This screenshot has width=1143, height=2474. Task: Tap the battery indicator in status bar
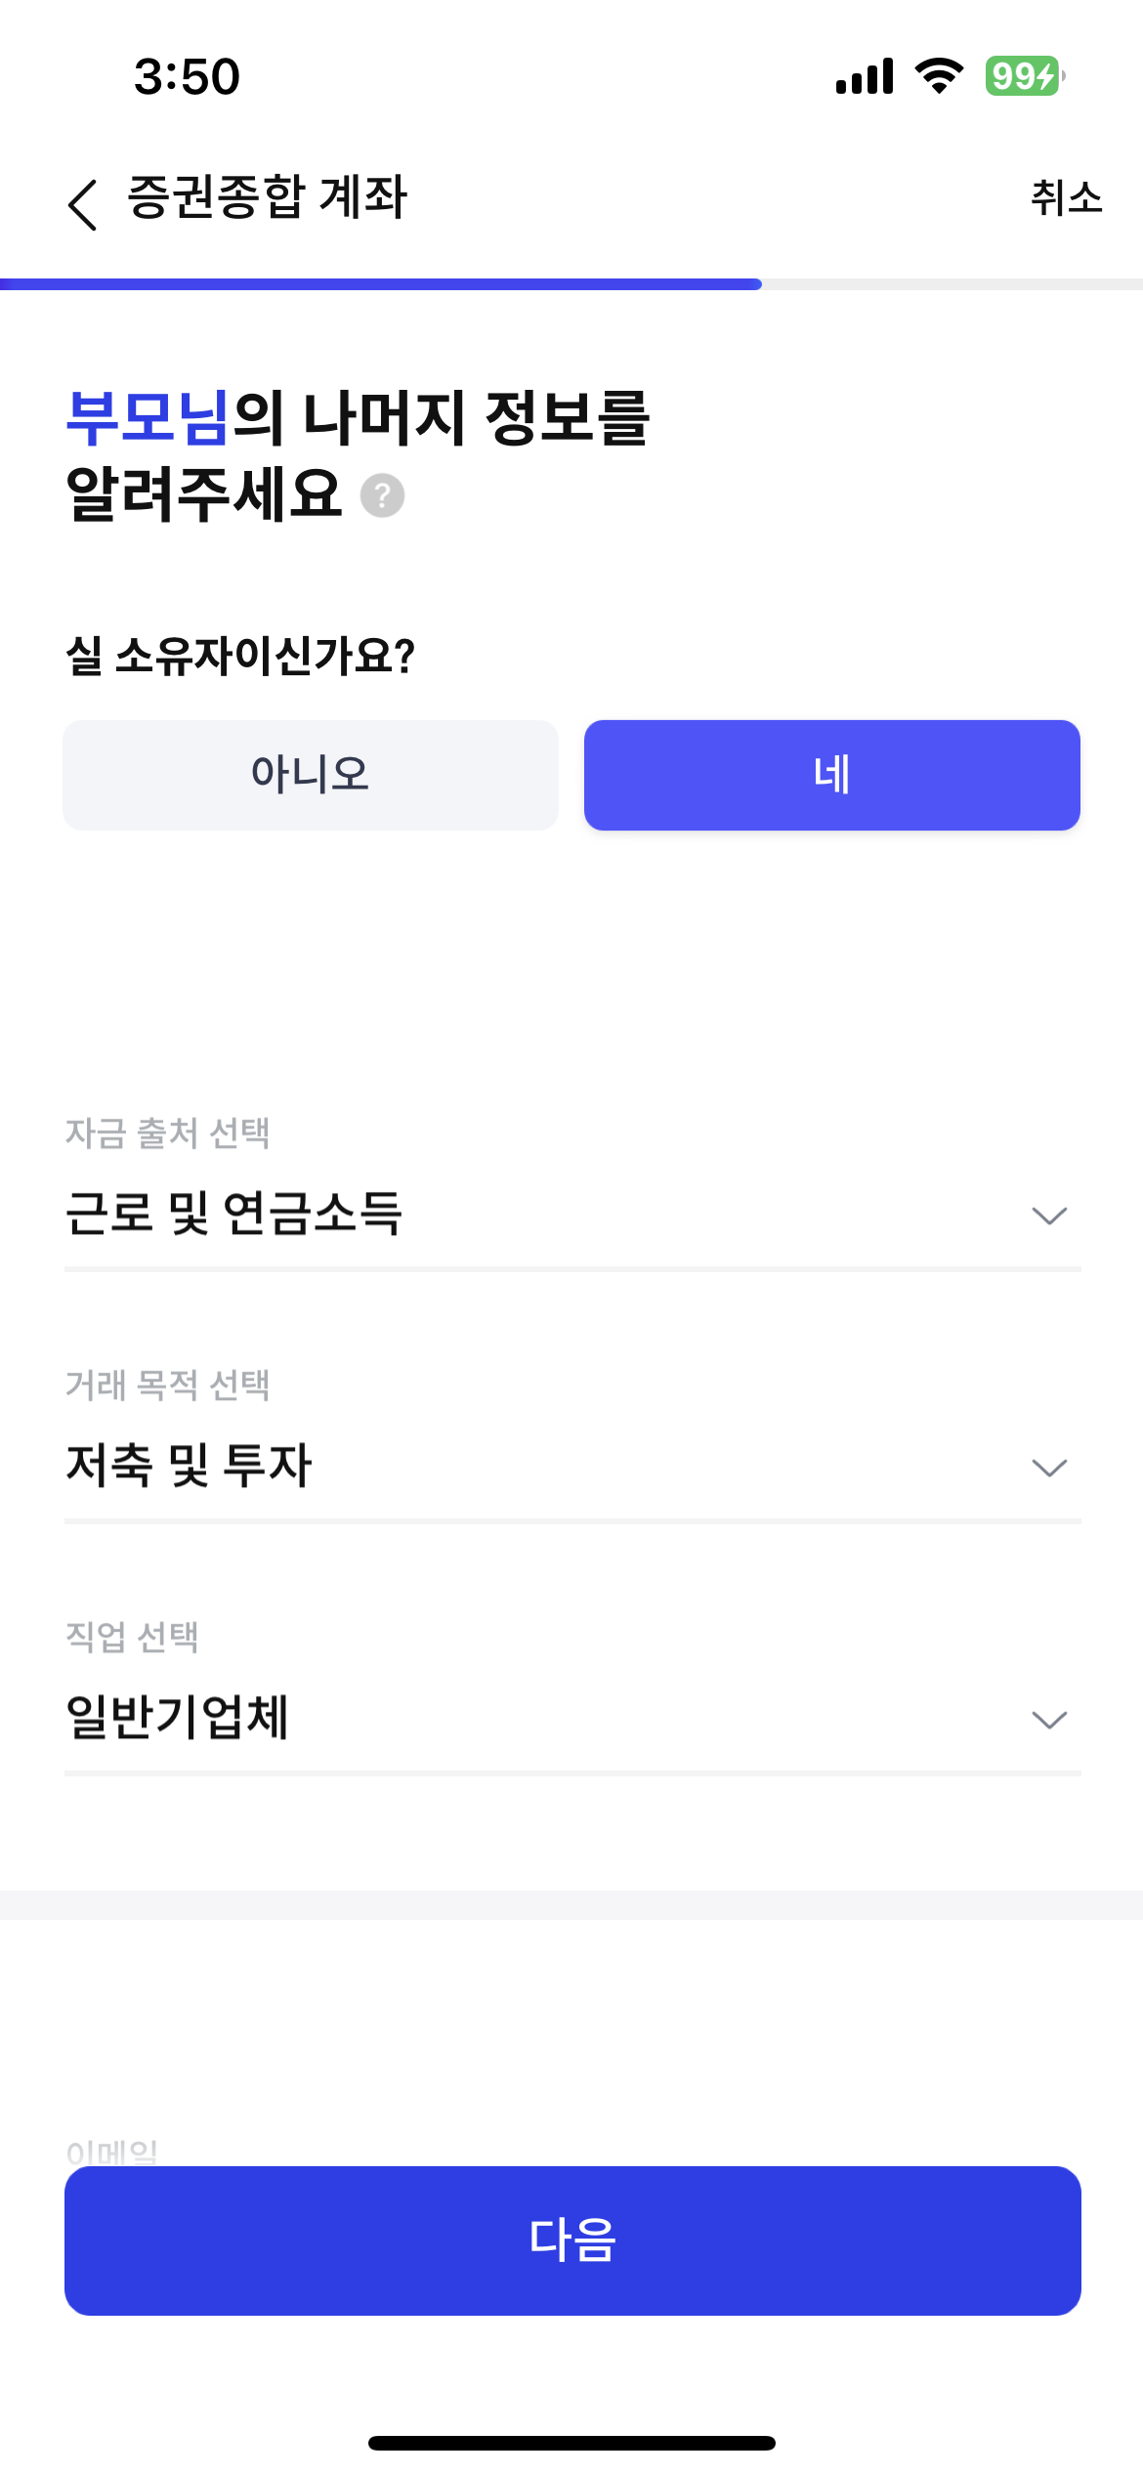[1024, 76]
